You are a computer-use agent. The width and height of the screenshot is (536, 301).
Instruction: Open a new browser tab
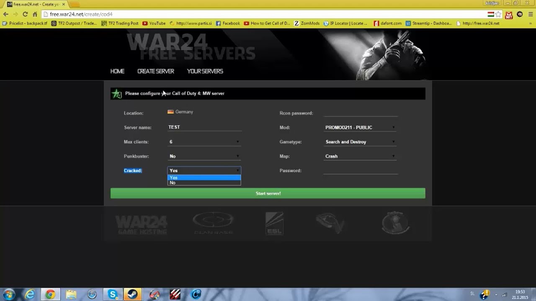coord(74,4)
